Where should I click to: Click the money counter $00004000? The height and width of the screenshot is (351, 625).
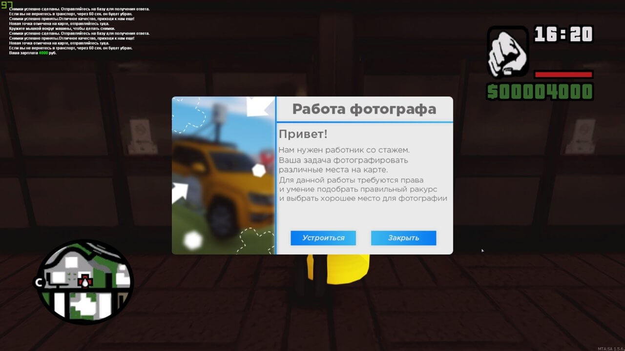tap(540, 92)
